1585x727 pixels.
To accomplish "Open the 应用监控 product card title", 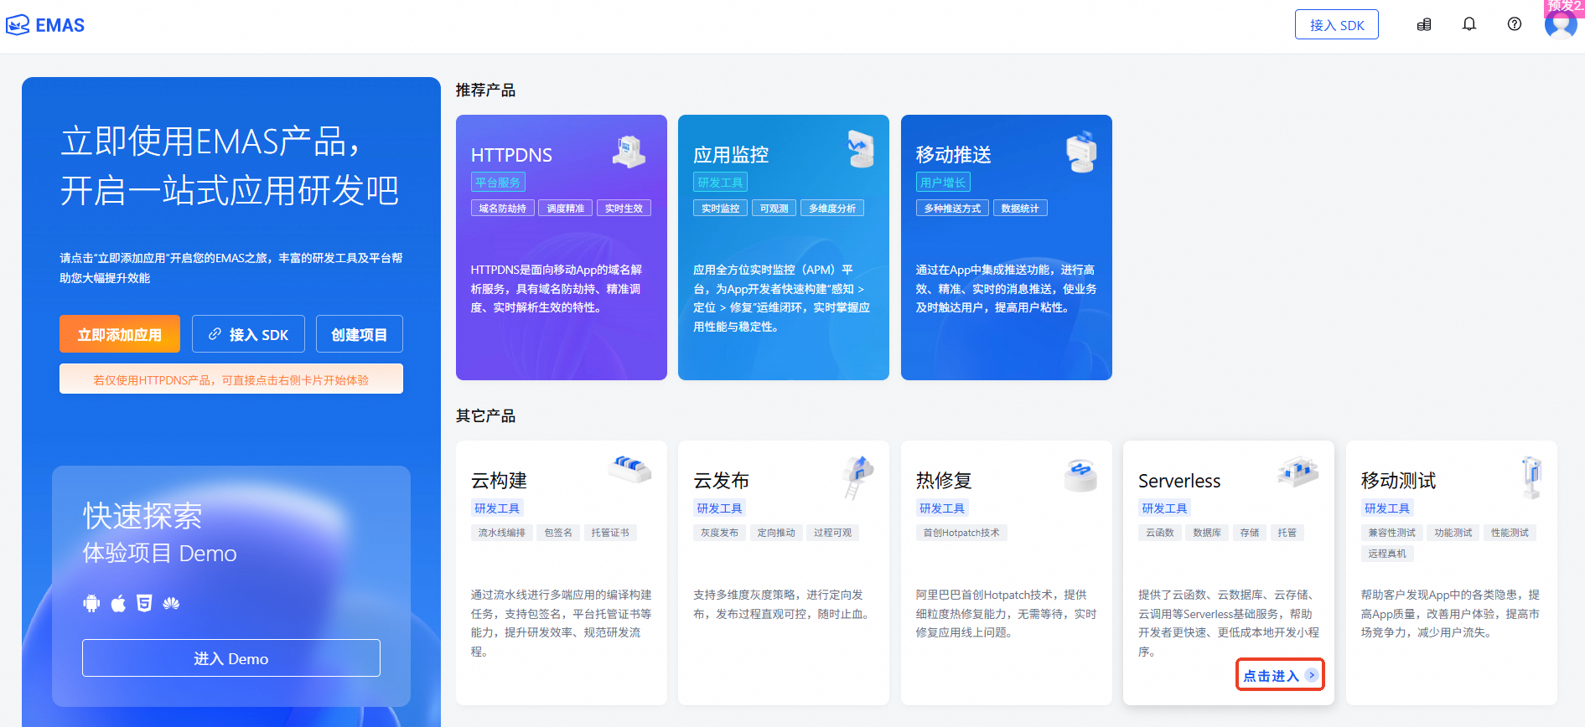I will (x=731, y=155).
